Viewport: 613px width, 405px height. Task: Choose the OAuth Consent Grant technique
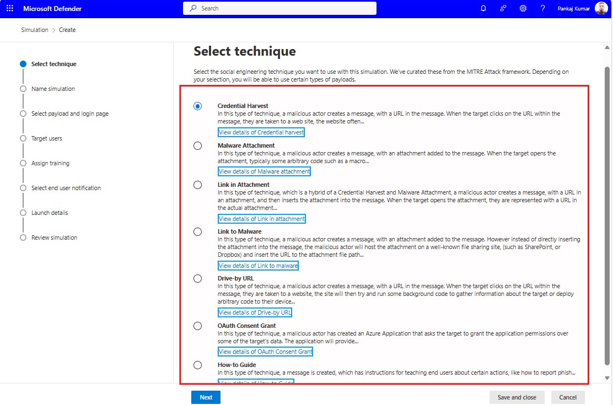coord(198,326)
